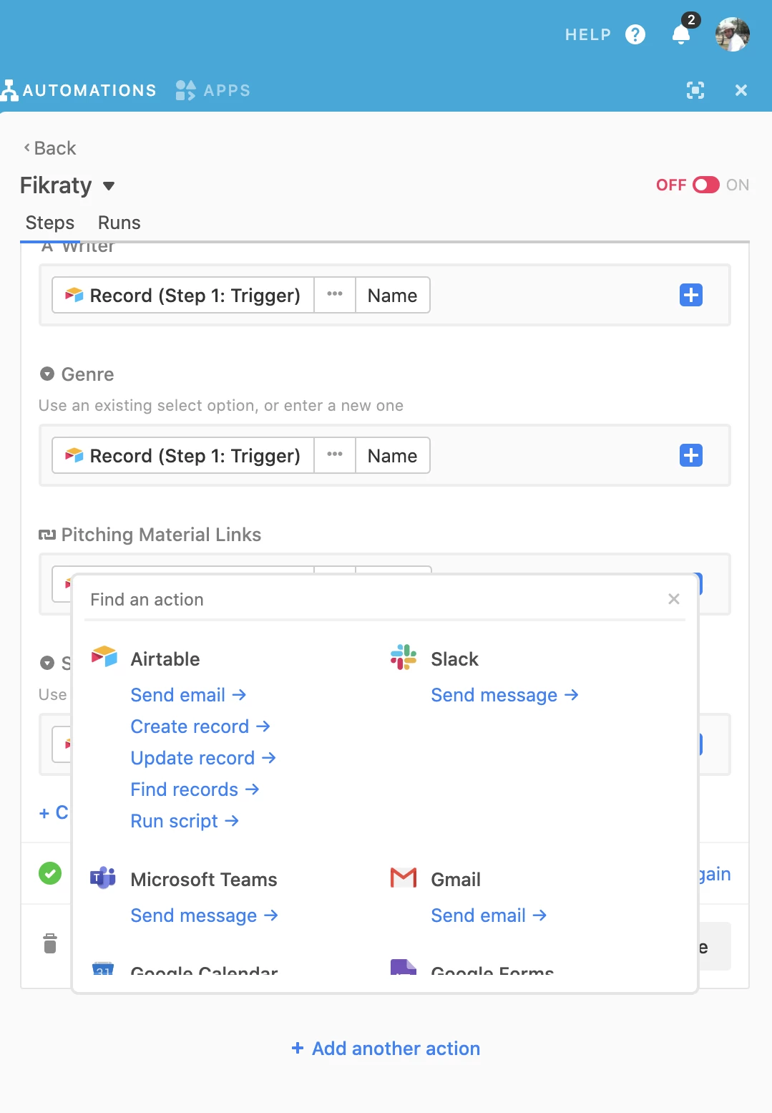
Task: Click the Gmail logo icon
Action: [x=404, y=878]
